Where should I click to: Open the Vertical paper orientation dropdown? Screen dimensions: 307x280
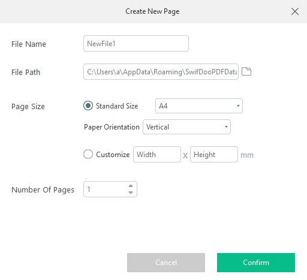(x=186, y=127)
